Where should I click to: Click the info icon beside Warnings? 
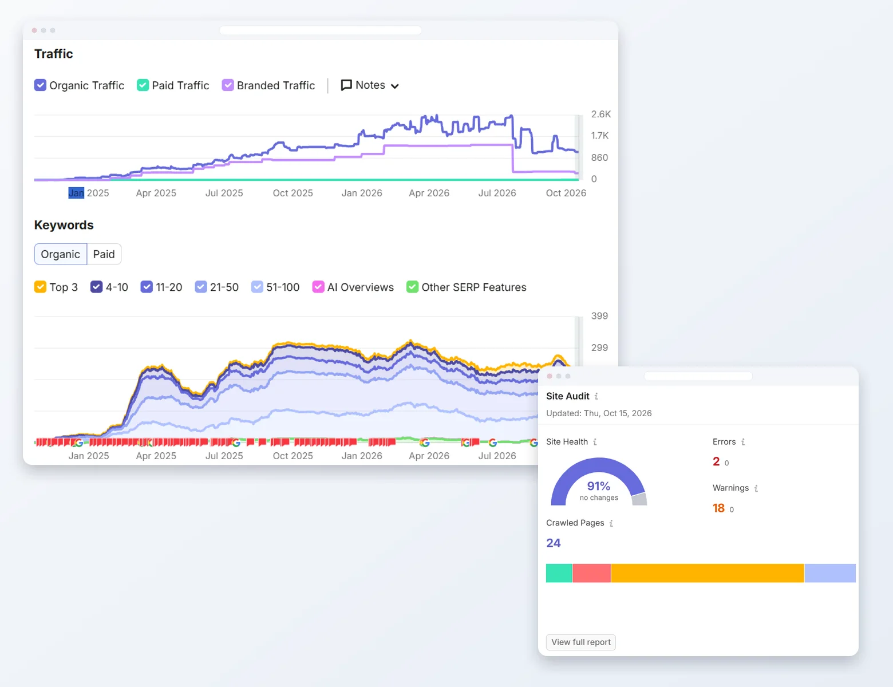click(756, 488)
